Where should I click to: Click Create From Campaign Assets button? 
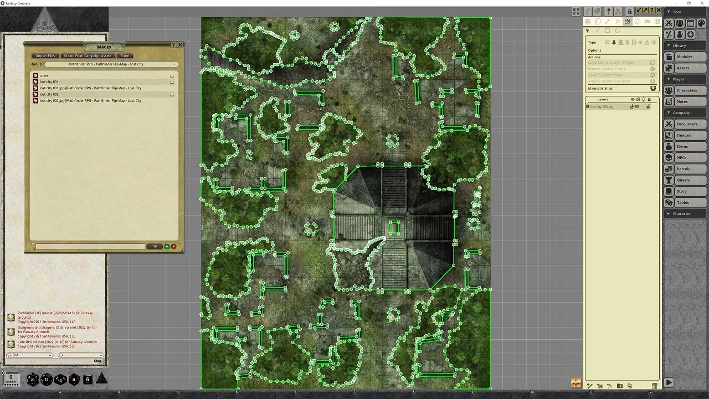88,56
